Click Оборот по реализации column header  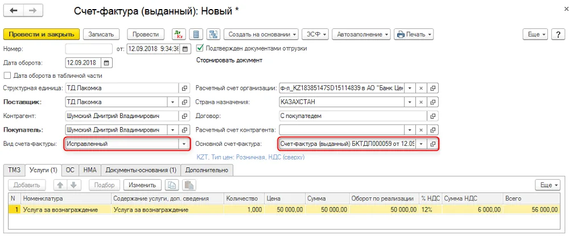(x=384, y=199)
